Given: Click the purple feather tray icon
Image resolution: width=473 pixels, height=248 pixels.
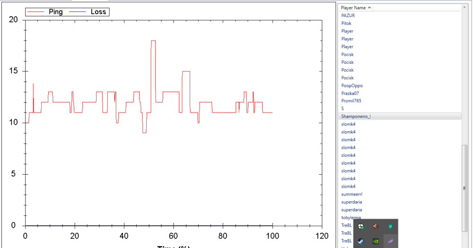Looking at the screenshot, I should (x=391, y=241).
